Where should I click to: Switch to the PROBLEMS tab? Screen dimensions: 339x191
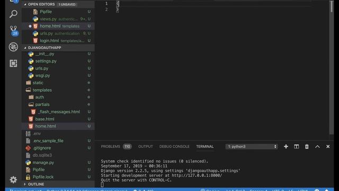111,146
